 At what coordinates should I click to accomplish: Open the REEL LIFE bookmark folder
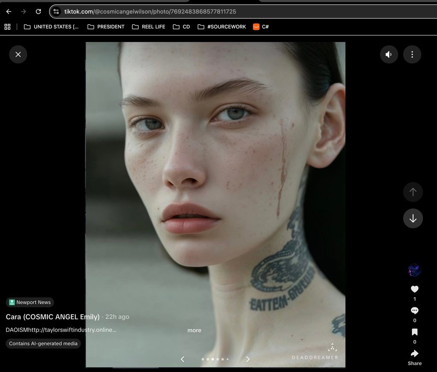coord(149,27)
